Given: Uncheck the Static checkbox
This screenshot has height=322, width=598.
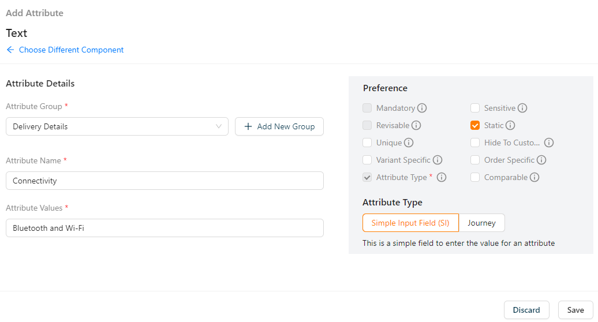Looking at the screenshot, I should coord(475,125).
